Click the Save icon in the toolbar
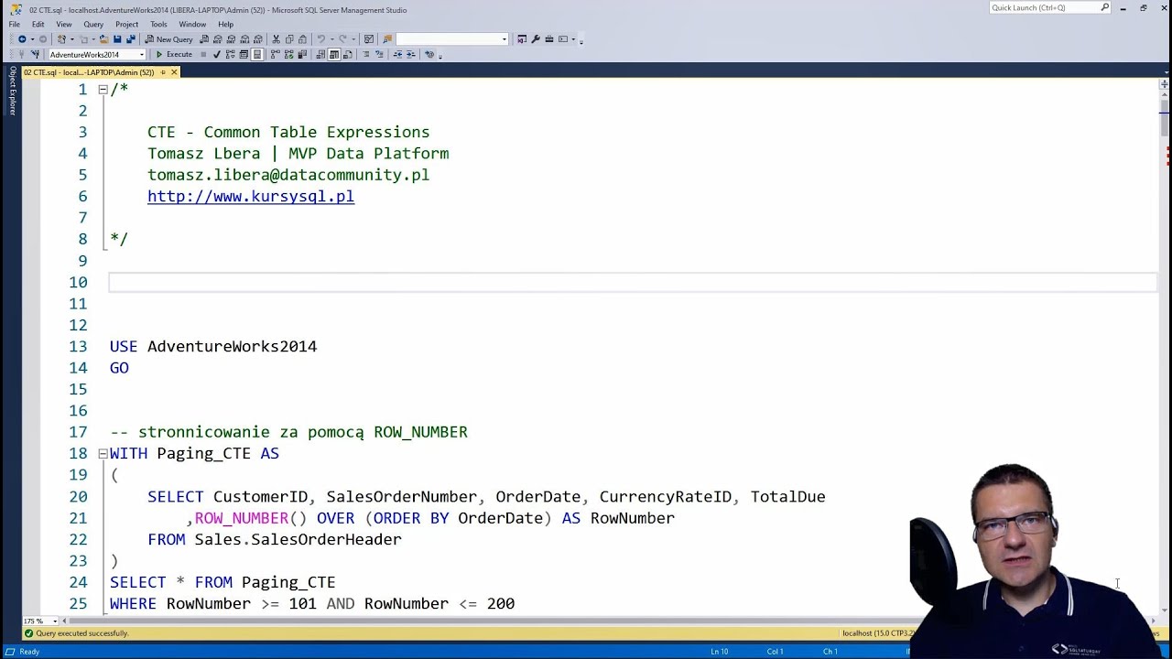 click(118, 39)
